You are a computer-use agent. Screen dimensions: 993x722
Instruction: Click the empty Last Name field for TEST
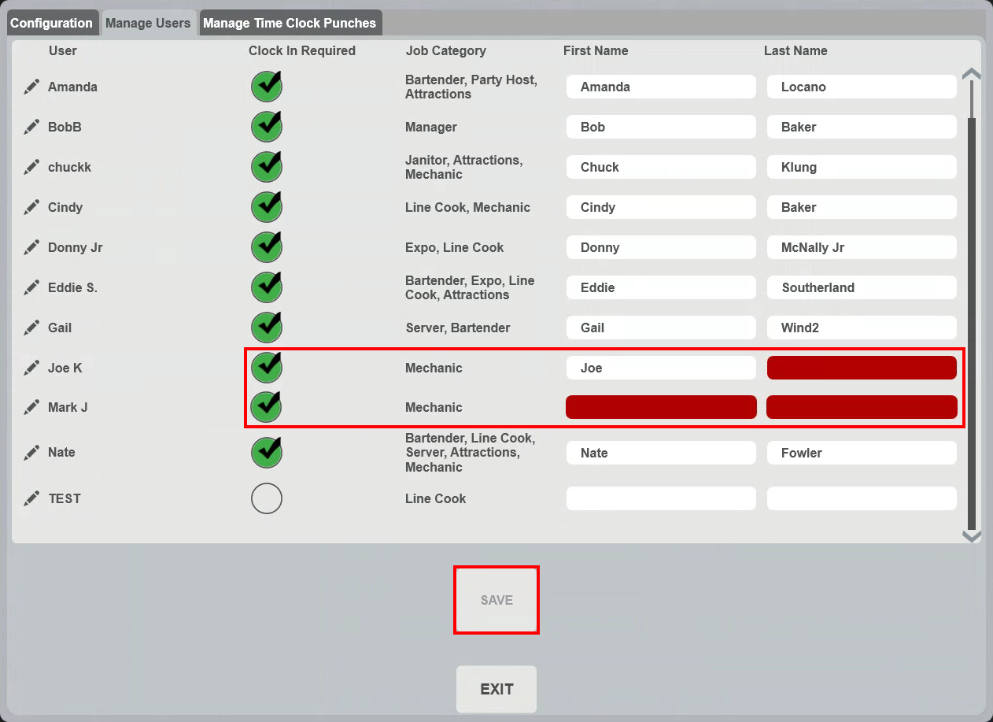[x=862, y=498]
